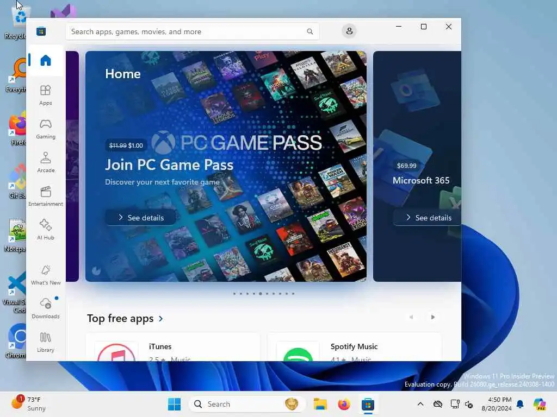
Task: Open the notification bell
Action: 520,404
